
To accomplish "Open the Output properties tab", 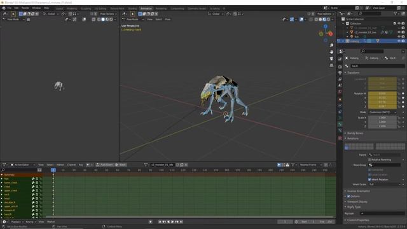I will click(340, 73).
